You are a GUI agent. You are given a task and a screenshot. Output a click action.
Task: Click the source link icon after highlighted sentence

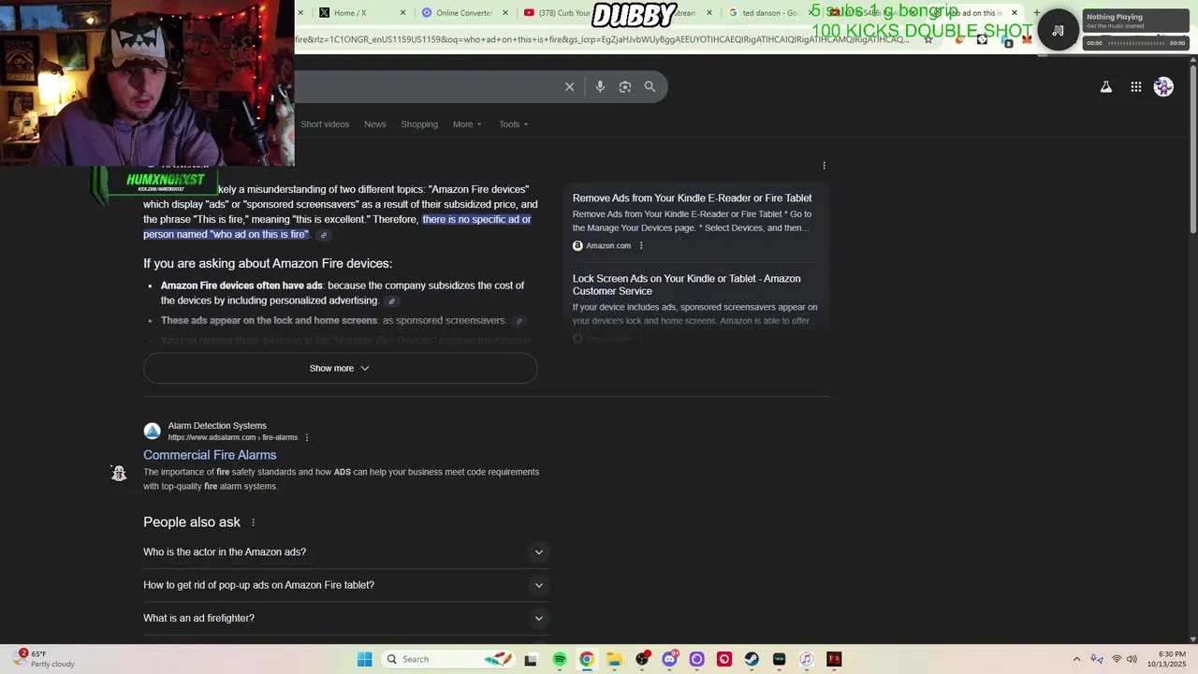324,235
